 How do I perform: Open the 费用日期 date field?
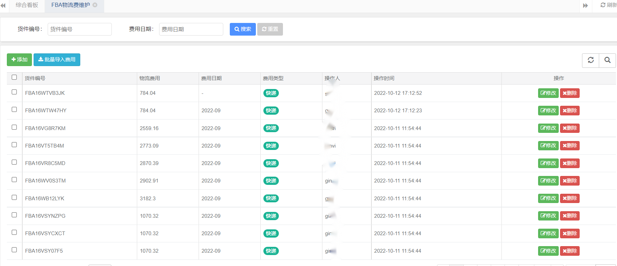coord(191,29)
